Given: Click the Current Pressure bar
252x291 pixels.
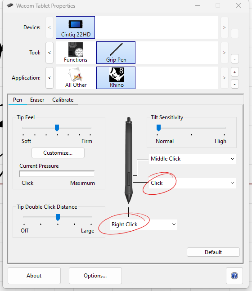Looking at the screenshot, I should pos(57,174).
